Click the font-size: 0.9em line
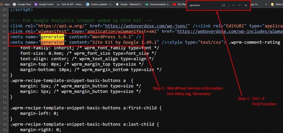 point(88,53)
